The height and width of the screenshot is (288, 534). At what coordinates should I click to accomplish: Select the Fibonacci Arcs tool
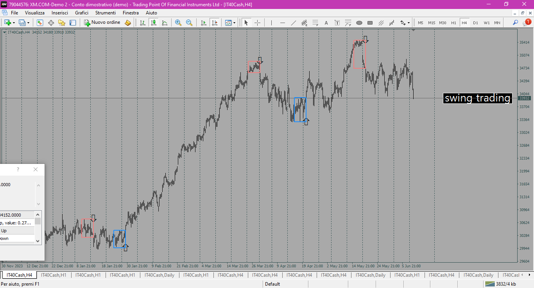(x=348, y=23)
